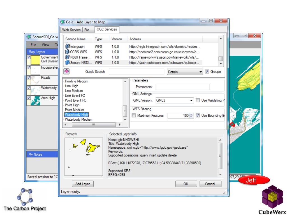Click the Quick Search input field
This screenshot has width=287, height=215.
(136, 72)
